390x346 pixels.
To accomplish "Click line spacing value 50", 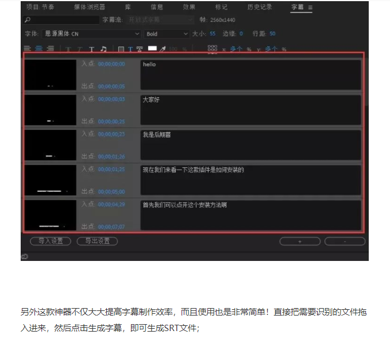I will [272, 33].
